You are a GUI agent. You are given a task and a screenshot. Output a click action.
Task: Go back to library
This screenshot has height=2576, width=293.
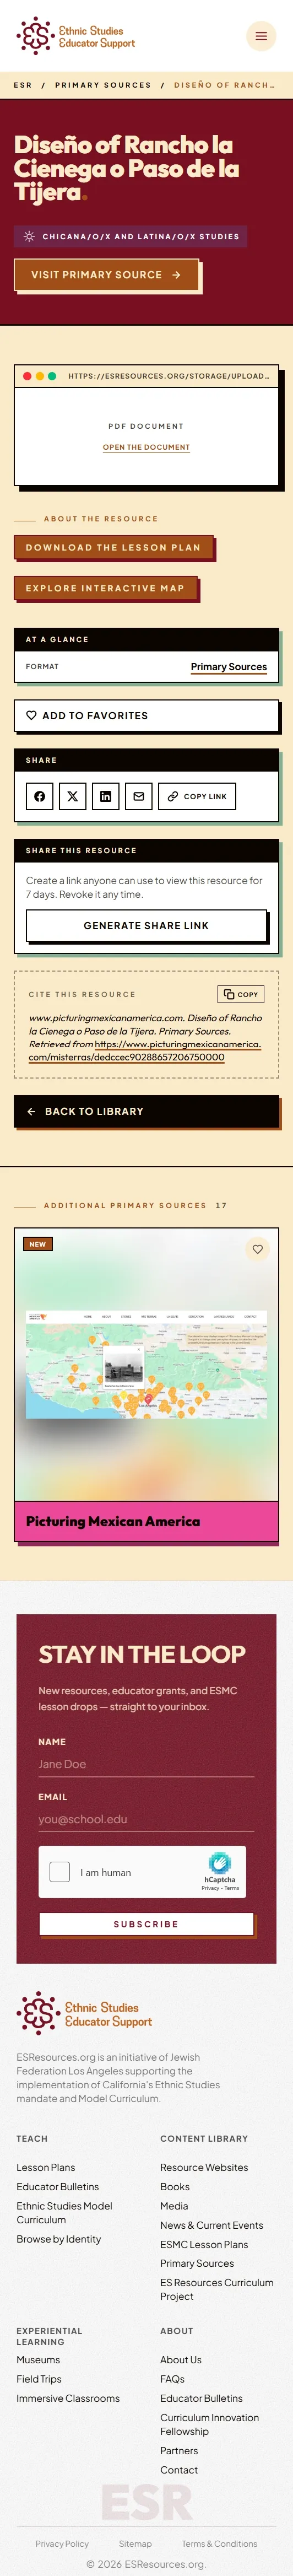pyautogui.click(x=146, y=1111)
